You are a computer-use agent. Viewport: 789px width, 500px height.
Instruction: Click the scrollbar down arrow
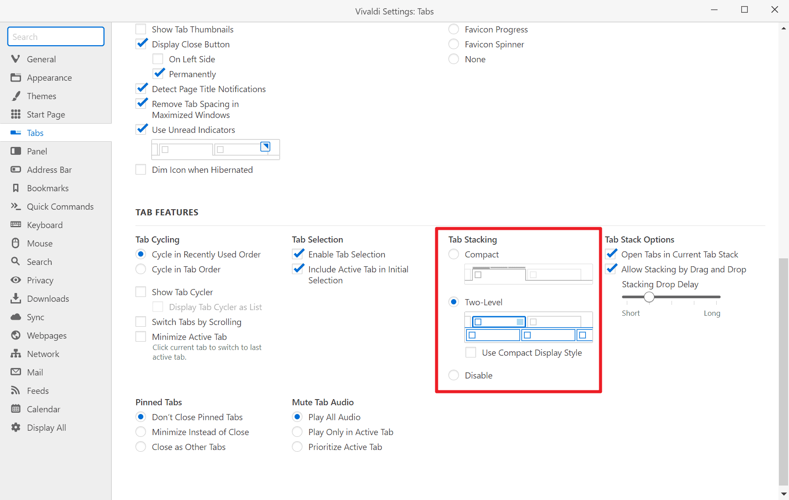tap(783, 494)
